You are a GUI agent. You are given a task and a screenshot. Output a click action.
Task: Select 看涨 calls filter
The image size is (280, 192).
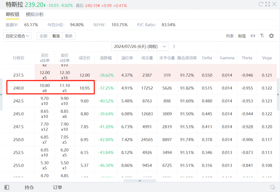pos(56,36)
